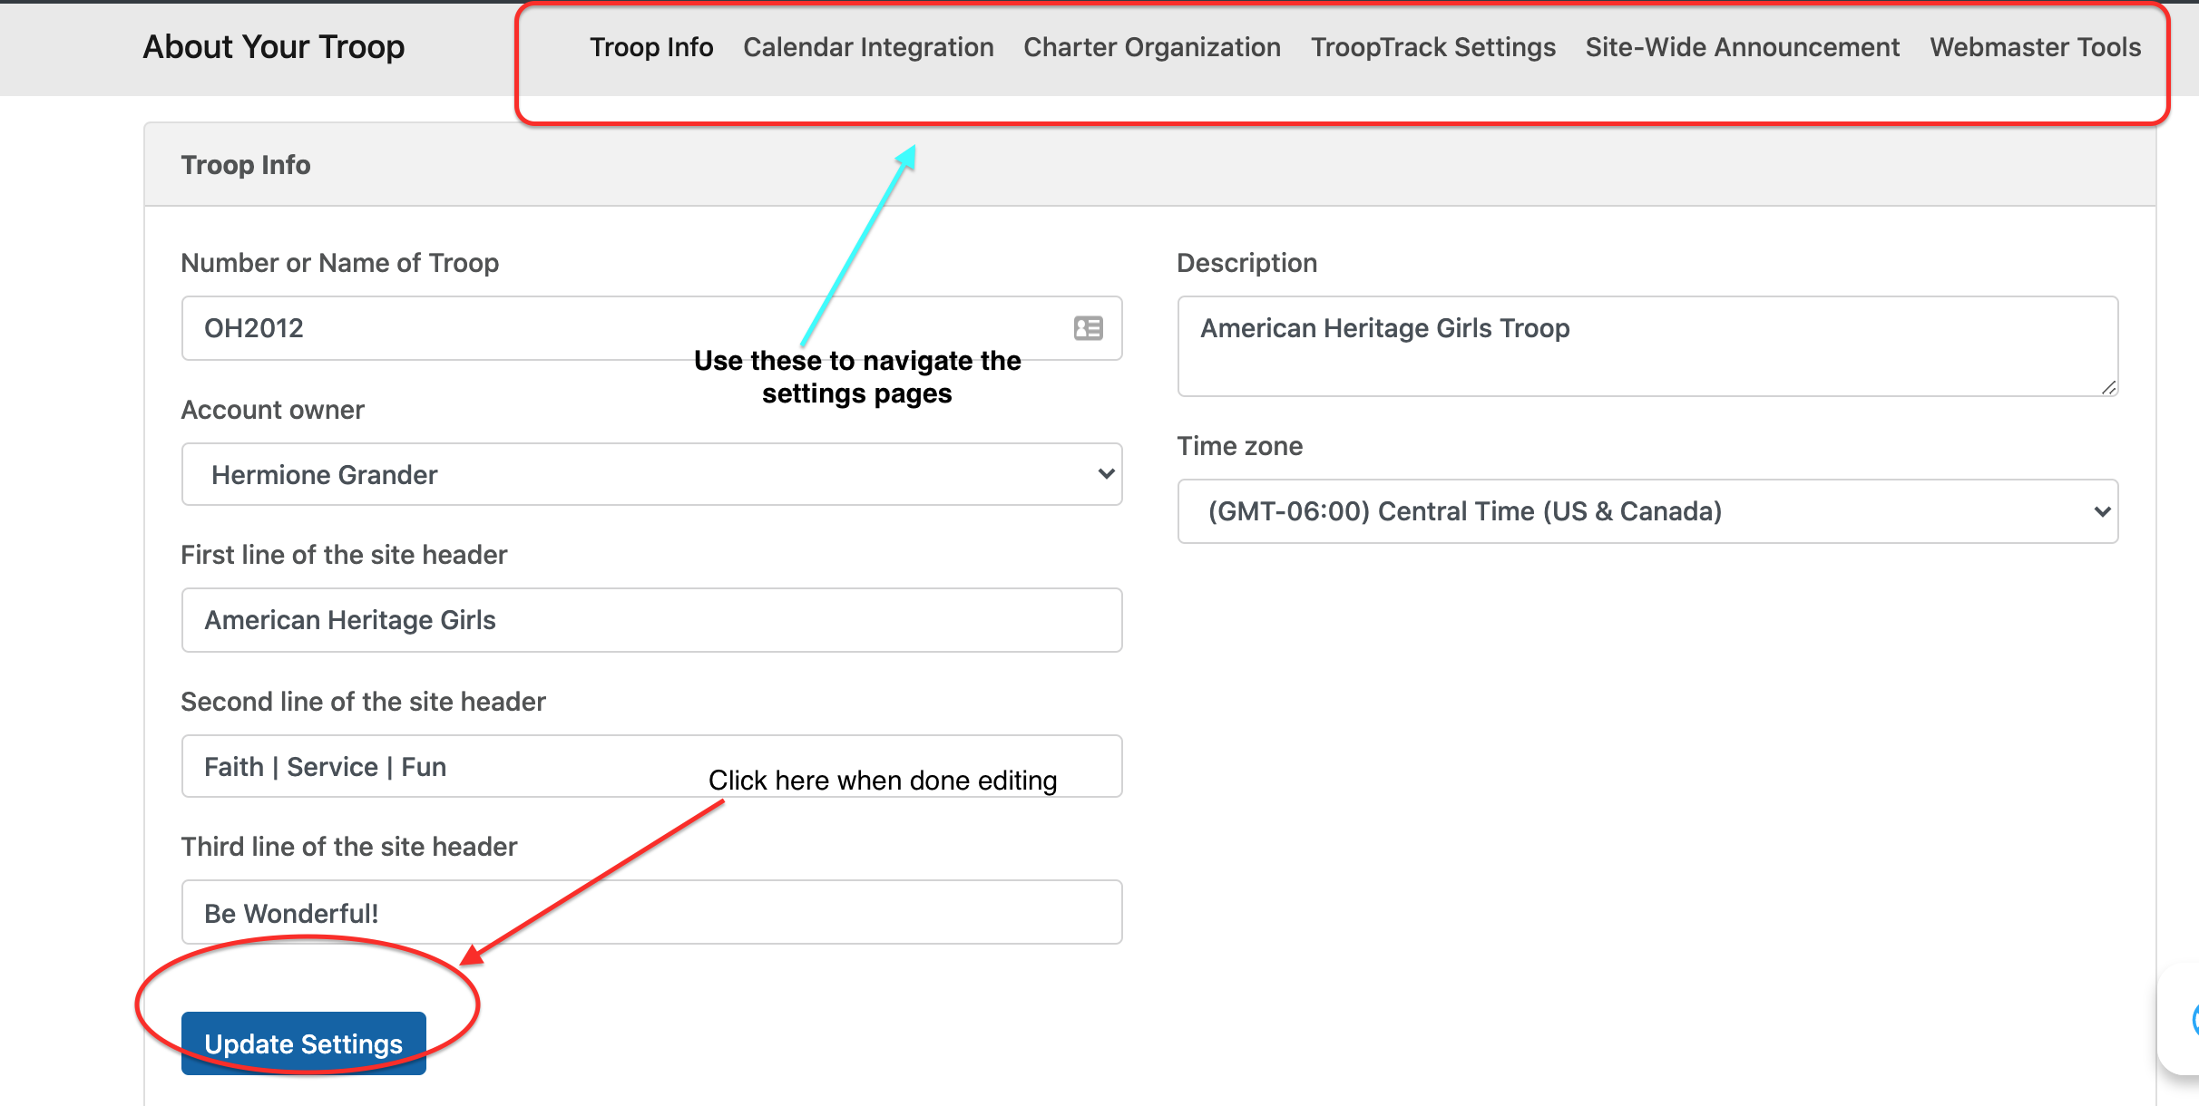Open the partially visible chat widget
This screenshot has height=1106, width=2199.
[2184, 1020]
